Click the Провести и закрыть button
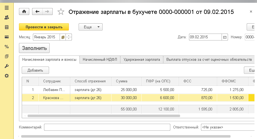257x139 pixels. pos(44,27)
